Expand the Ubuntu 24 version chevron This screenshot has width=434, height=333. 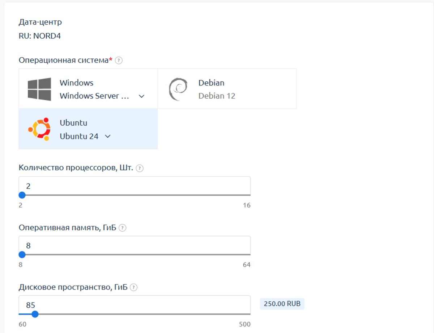coord(107,136)
